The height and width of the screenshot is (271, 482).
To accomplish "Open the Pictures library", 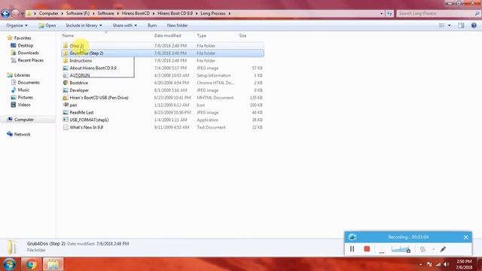I will 22,97.
